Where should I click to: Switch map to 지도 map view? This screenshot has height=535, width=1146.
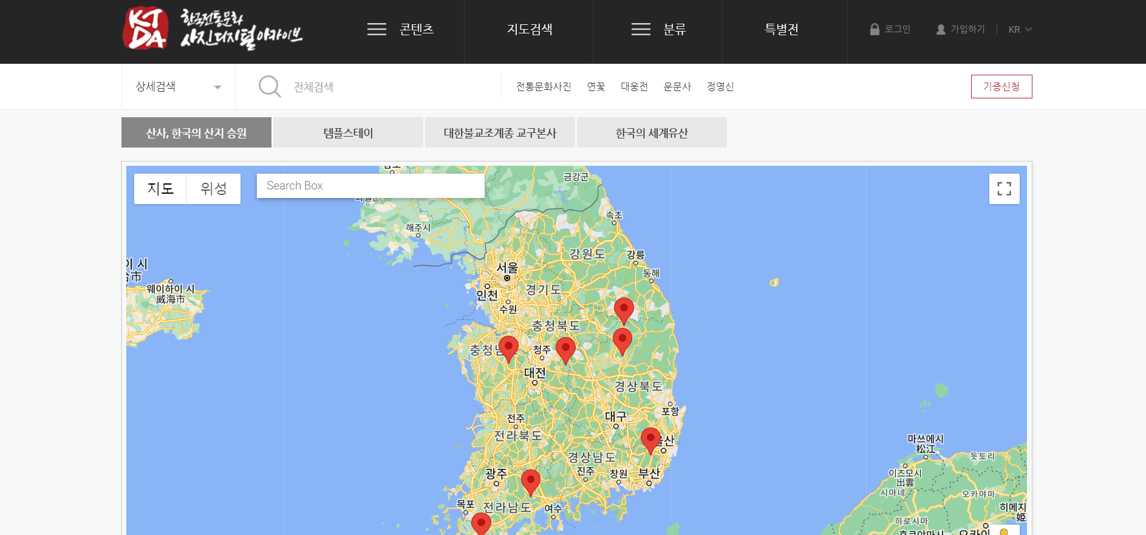click(160, 189)
